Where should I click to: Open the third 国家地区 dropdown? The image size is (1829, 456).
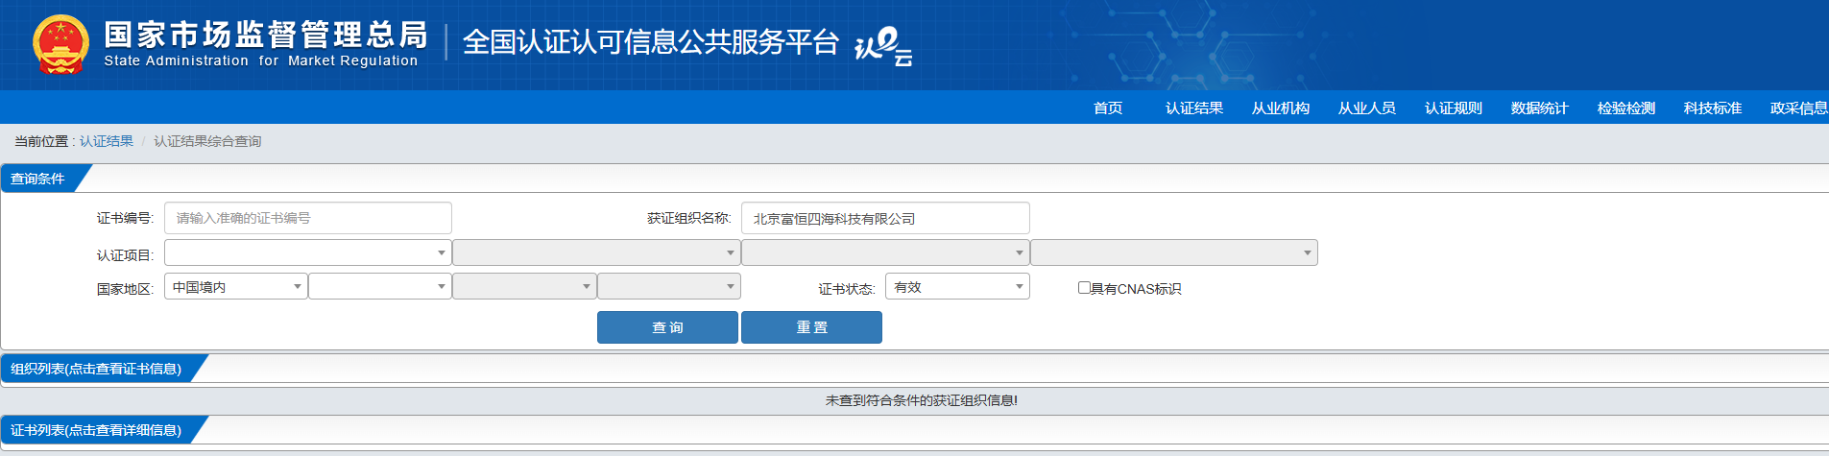(524, 286)
